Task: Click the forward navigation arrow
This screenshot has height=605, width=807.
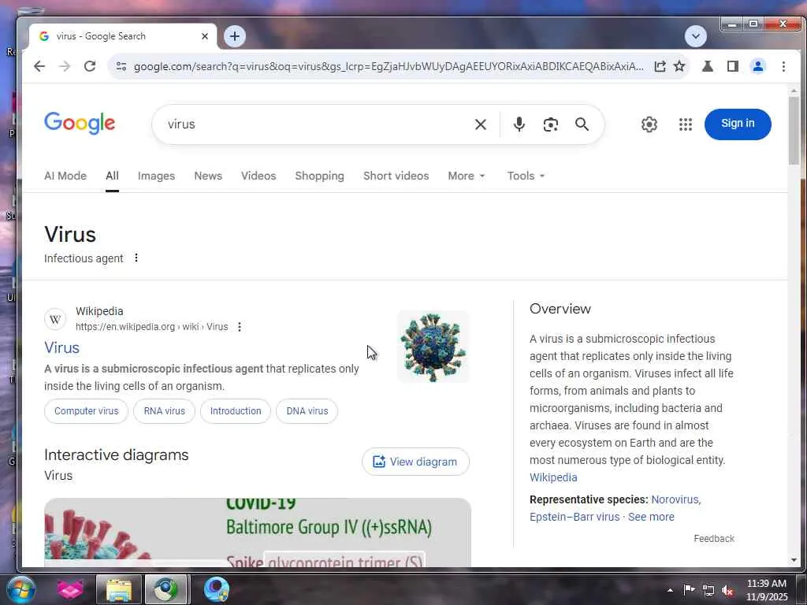Action: coord(65,66)
